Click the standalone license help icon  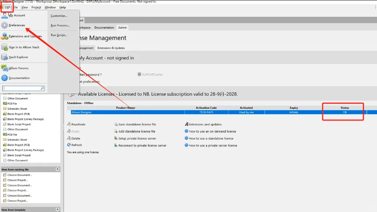(x=186, y=138)
